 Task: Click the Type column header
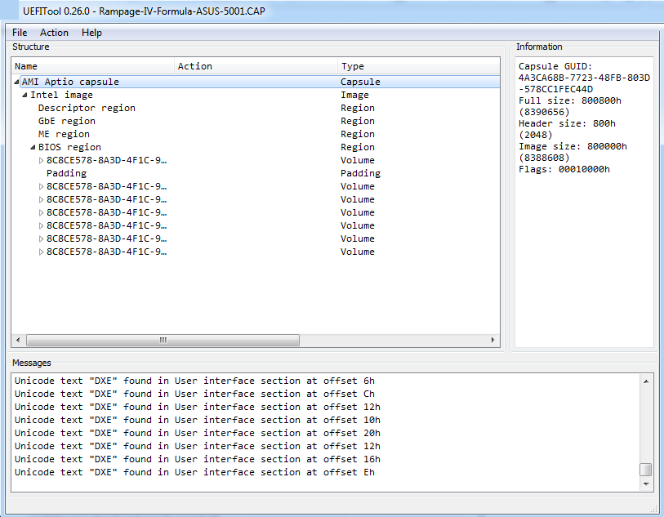click(x=418, y=66)
